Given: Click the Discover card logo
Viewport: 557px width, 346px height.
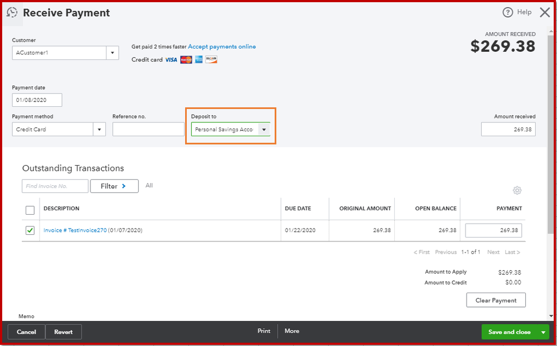Looking at the screenshot, I should pos(211,60).
